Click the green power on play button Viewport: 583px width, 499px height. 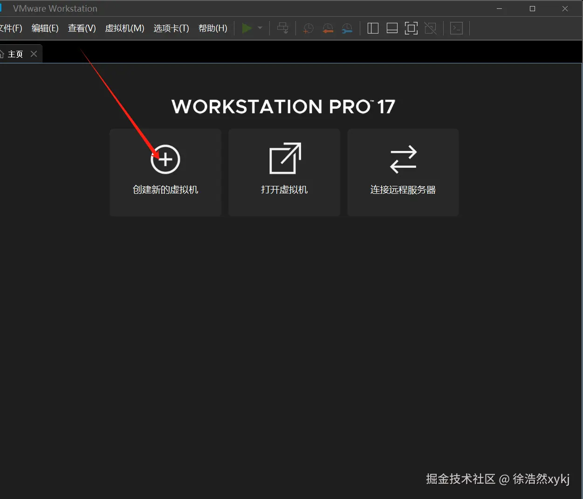pyautogui.click(x=247, y=28)
